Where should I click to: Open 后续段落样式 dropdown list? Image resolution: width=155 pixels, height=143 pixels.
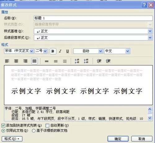[150, 38]
